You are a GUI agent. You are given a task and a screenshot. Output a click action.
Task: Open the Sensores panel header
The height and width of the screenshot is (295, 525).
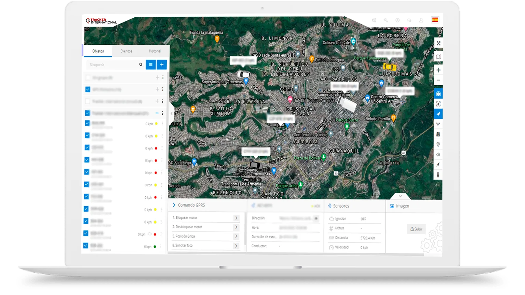[x=354, y=206]
